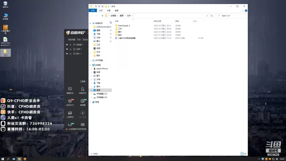The height and width of the screenshot is (161, 286).
Task: Open the danmaku assistant tool in streaming app
Action: [70, 90]
